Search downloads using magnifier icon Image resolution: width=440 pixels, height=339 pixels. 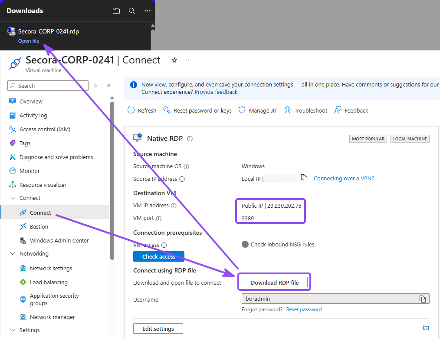click(132, 11)
